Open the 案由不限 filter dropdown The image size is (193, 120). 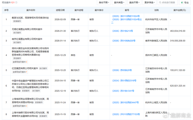click(134, 2)
